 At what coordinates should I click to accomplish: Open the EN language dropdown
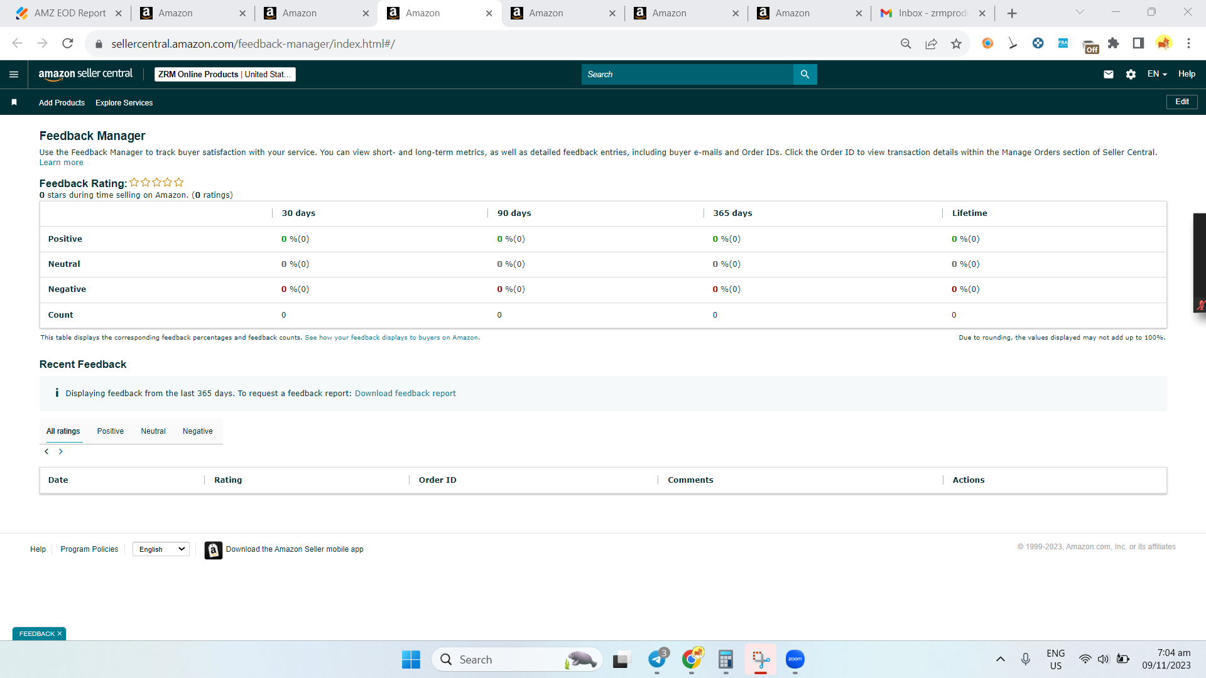pos(1157,74)
